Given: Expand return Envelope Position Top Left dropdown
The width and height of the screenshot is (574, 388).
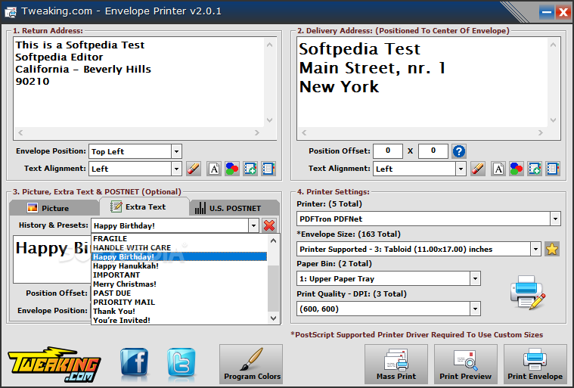Looking at the screenshot, I should [176, 151].
